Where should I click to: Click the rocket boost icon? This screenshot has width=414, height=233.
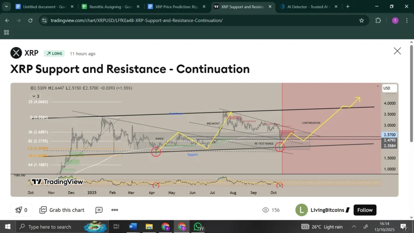coord(18,210)
